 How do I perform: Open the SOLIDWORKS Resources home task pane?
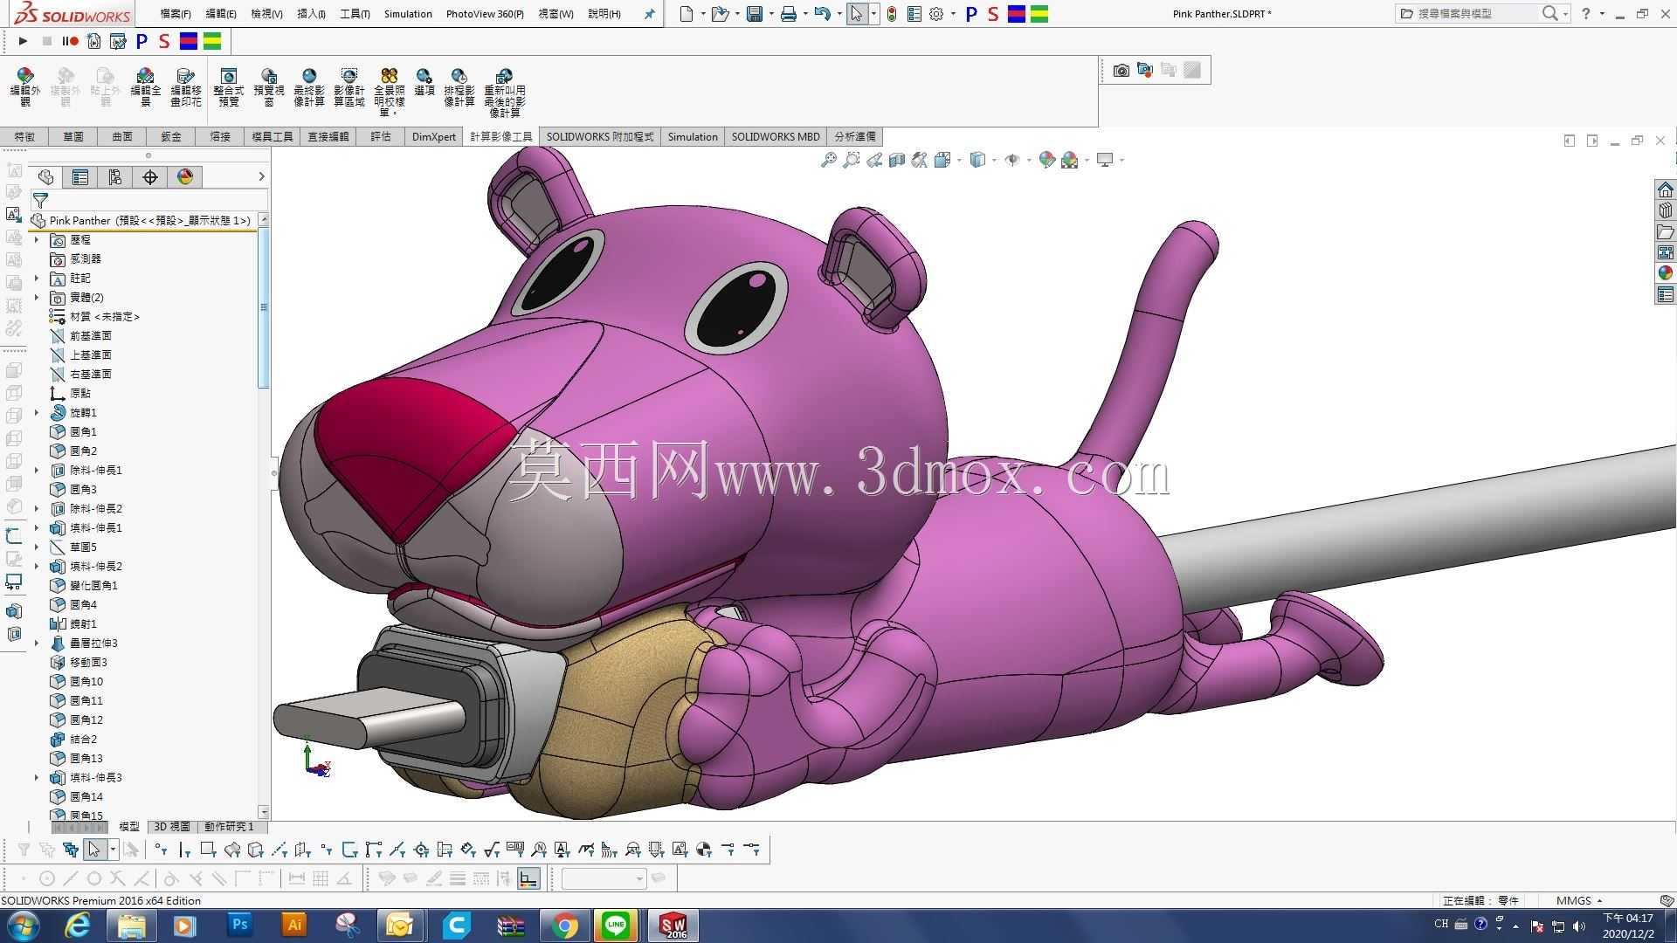point(1666,189)
